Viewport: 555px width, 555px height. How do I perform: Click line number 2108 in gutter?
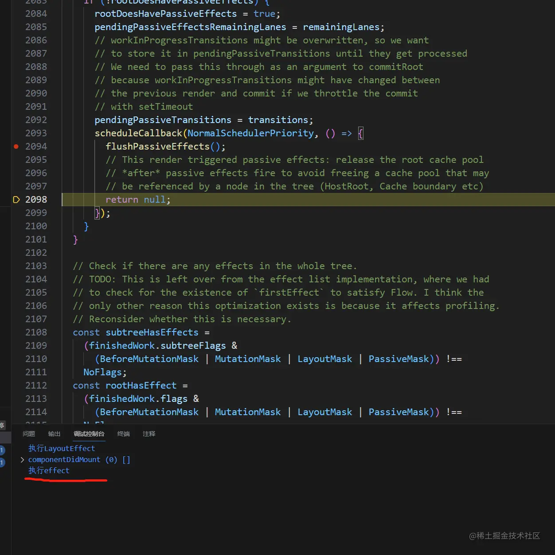tap(36, 332)
